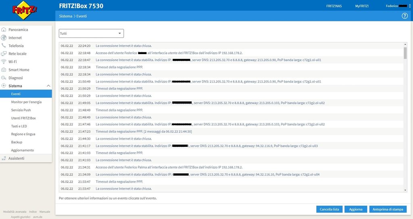
Task: Open Regione e lingua page
Action: [23, 134]
